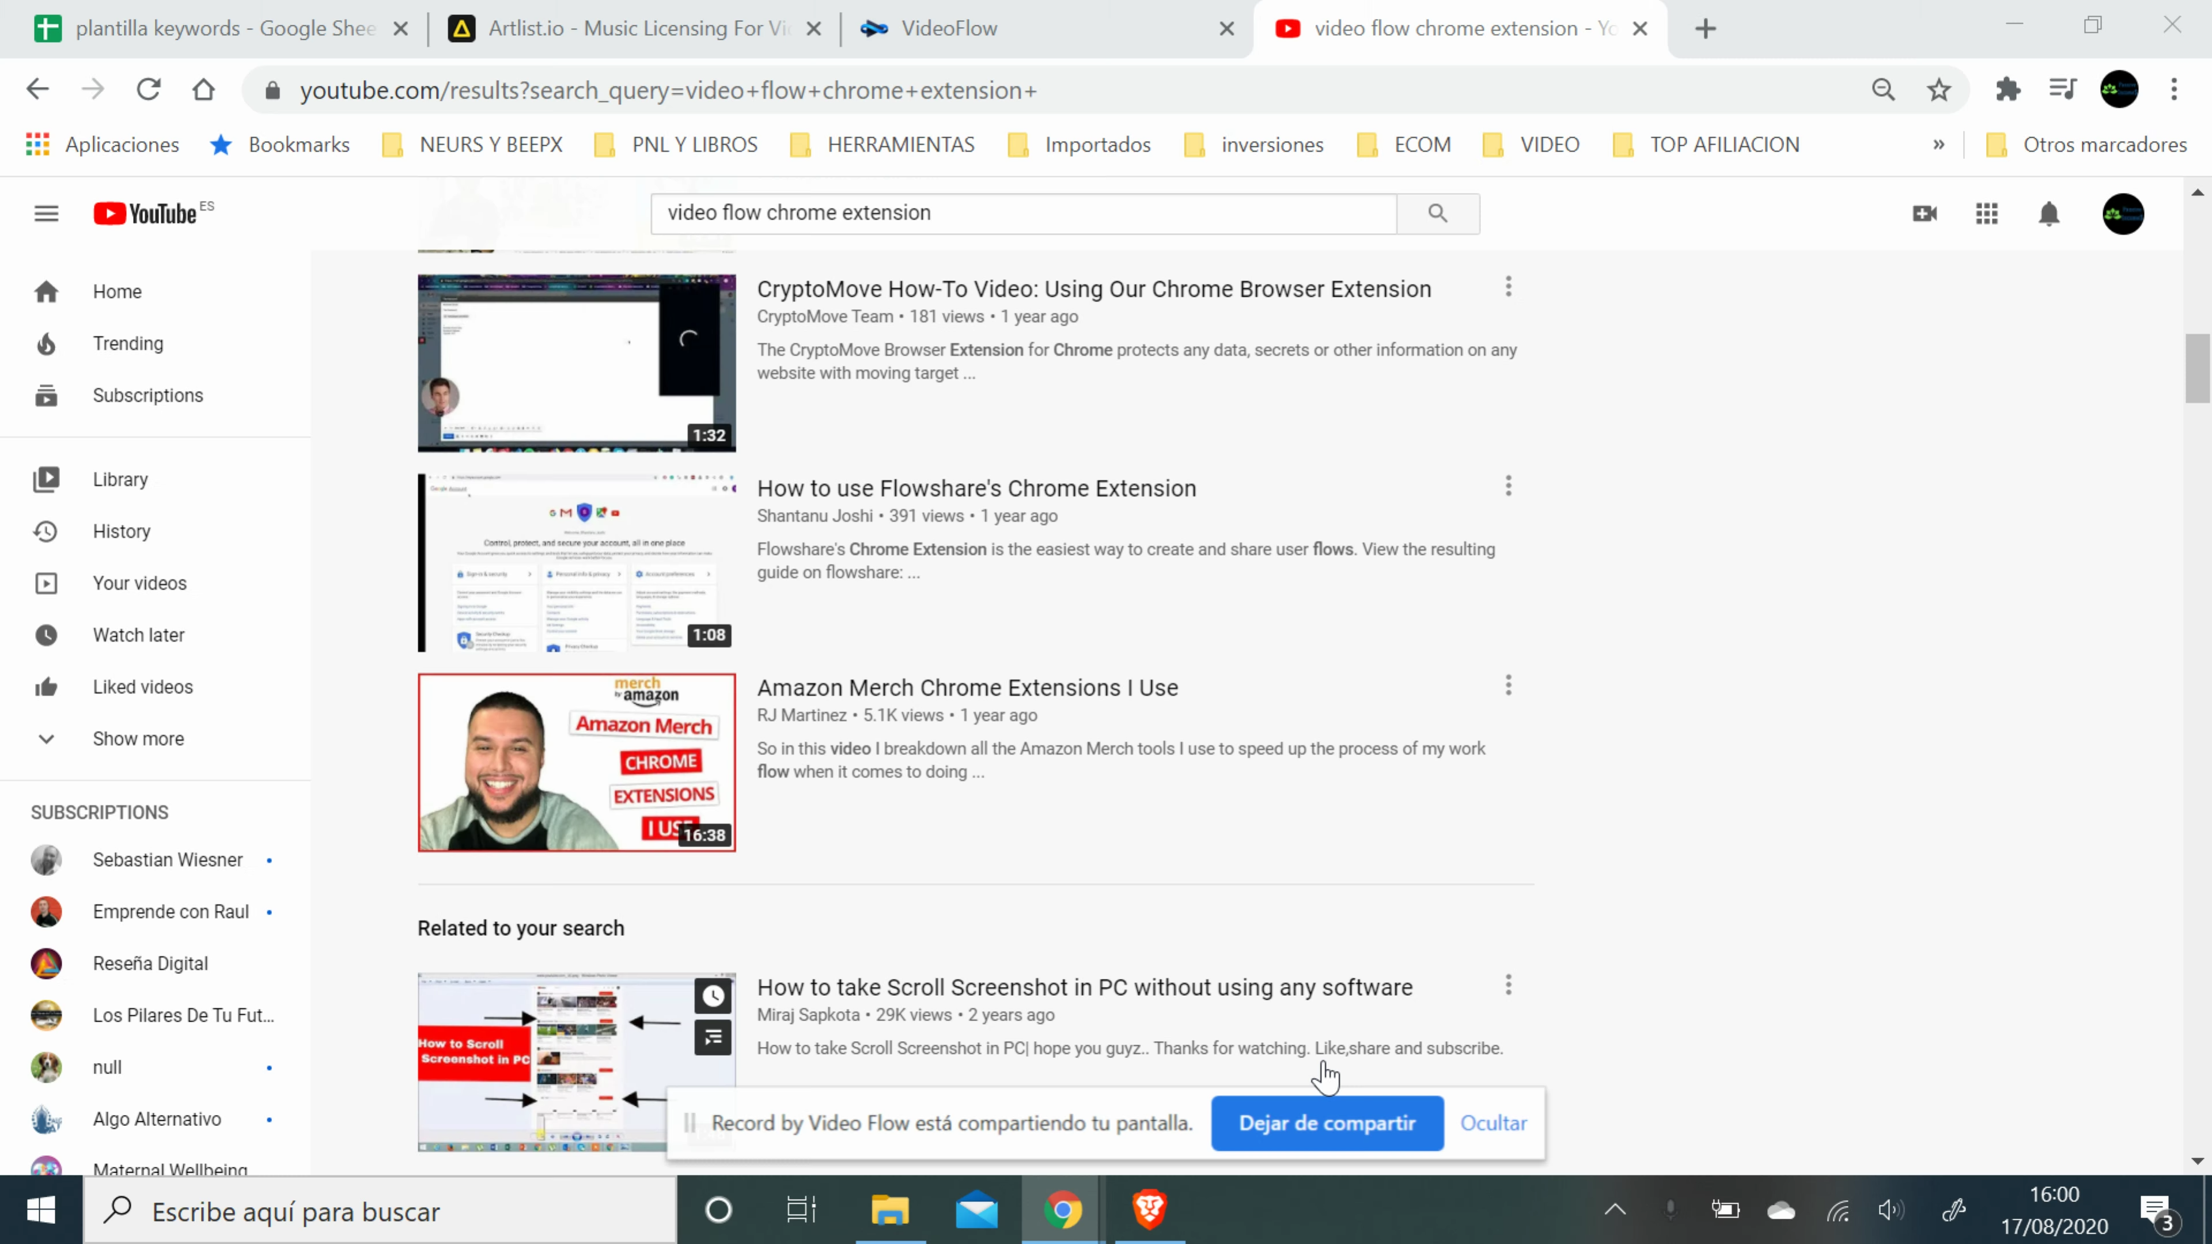Open the YouTube account avatar menu

tap(2123, 214)
